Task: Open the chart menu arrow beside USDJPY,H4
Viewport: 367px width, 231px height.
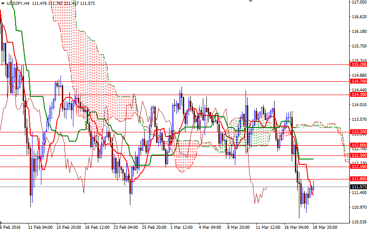Action: [x=3, y=4]
